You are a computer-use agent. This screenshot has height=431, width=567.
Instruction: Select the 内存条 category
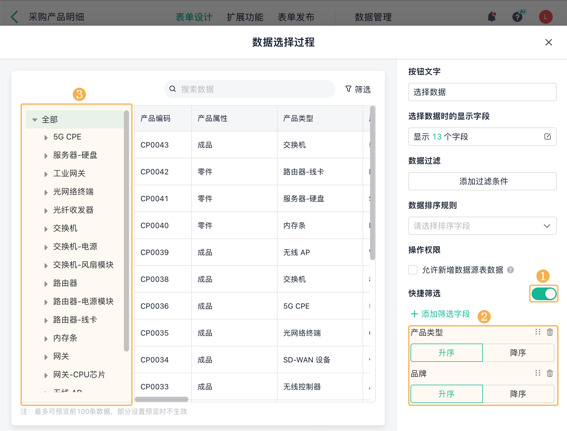pos(65,338)
